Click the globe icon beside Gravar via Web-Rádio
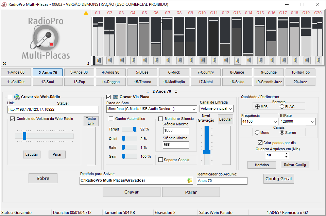The image size is (326, 216). click(17, 97)
